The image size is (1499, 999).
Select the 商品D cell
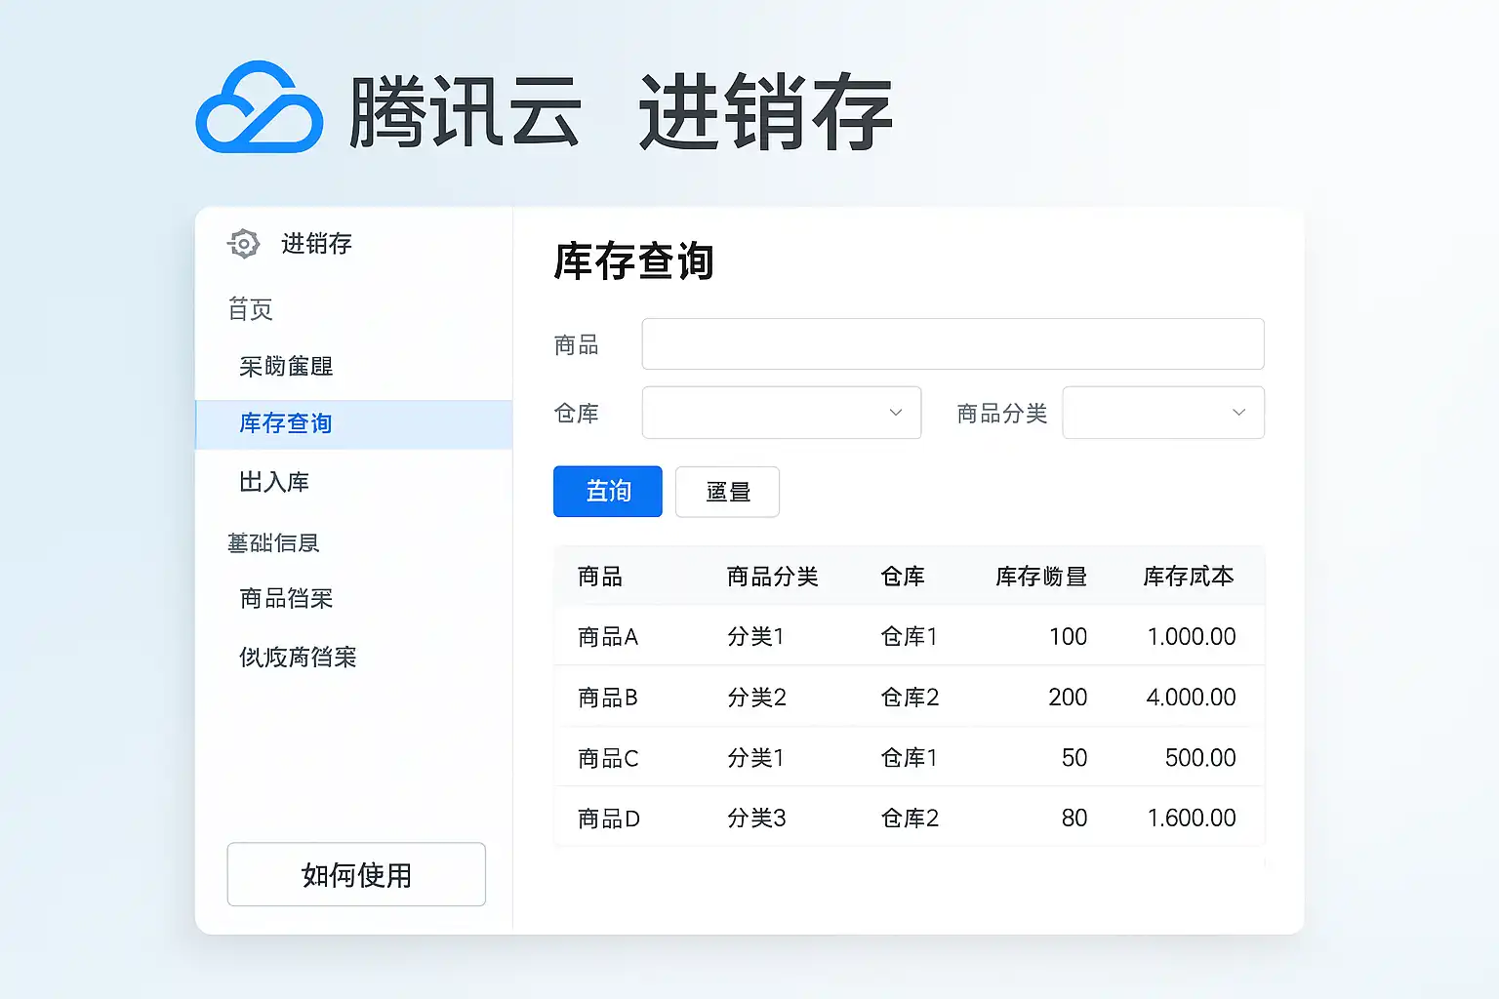(x=609, y=819)
